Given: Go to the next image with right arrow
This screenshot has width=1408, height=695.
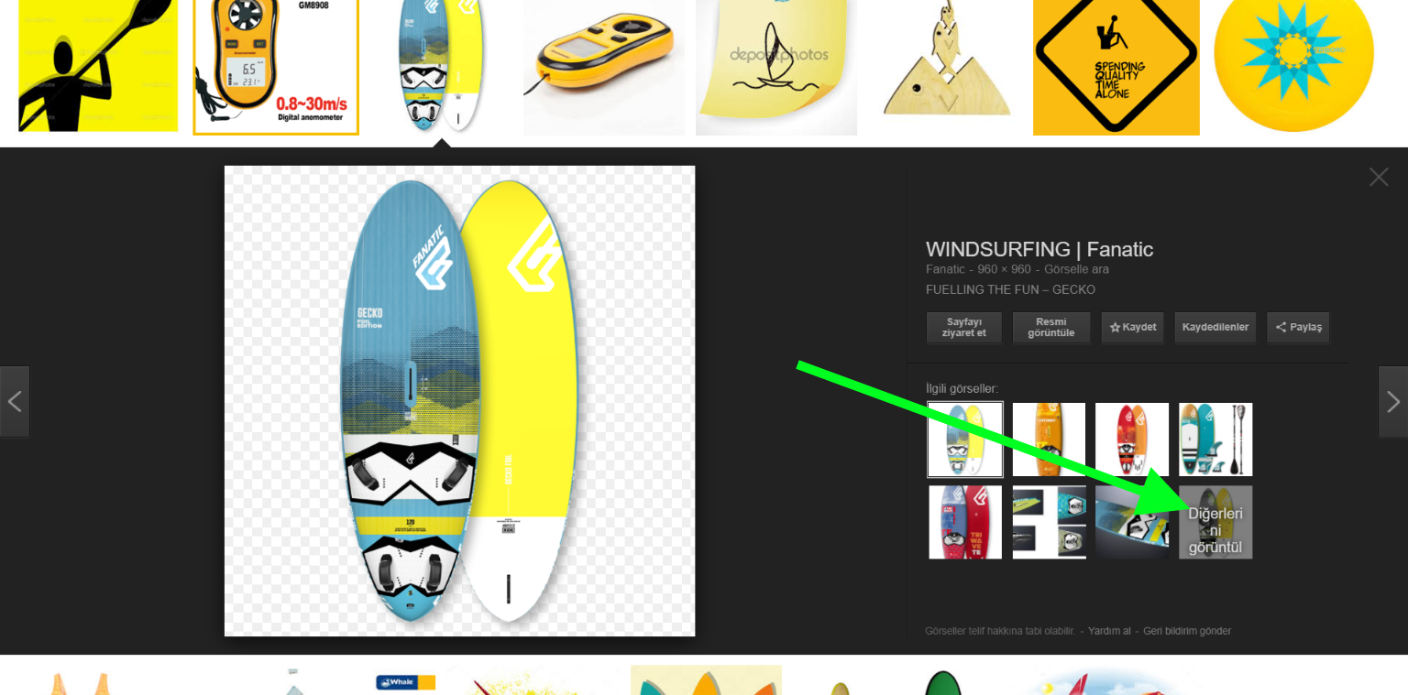Looking at the screenshot, I should coord(1392,401).
